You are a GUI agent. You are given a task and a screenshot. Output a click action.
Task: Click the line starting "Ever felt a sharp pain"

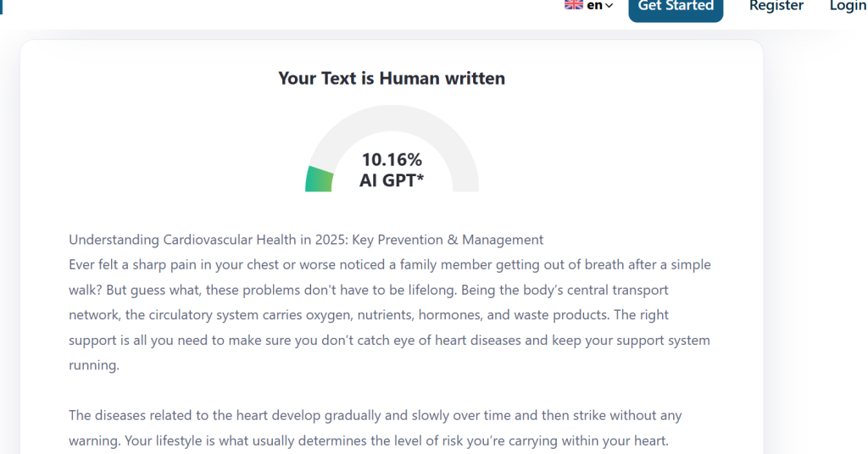click(389, 264)
